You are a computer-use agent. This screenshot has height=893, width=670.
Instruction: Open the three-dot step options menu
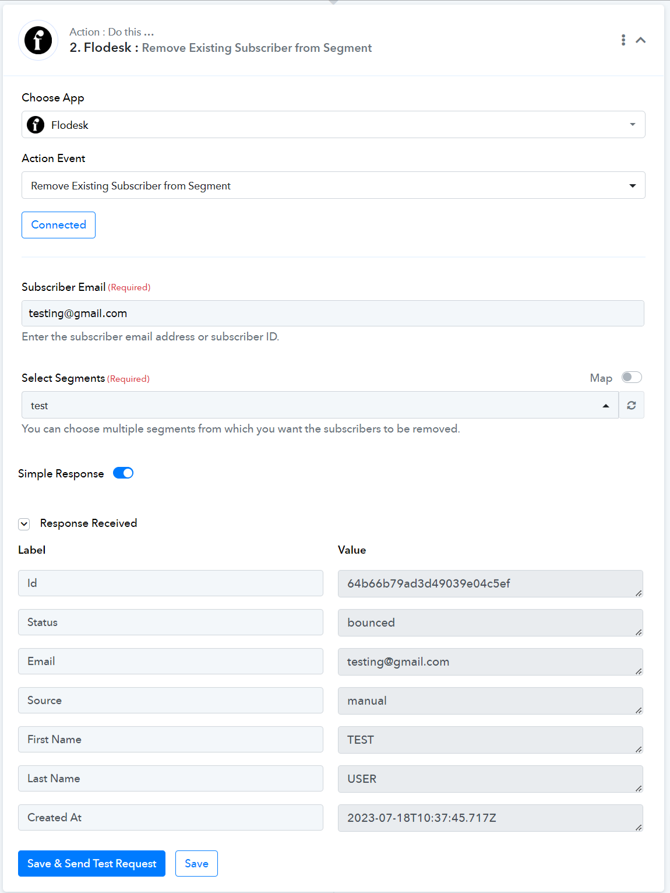[623, 40]
